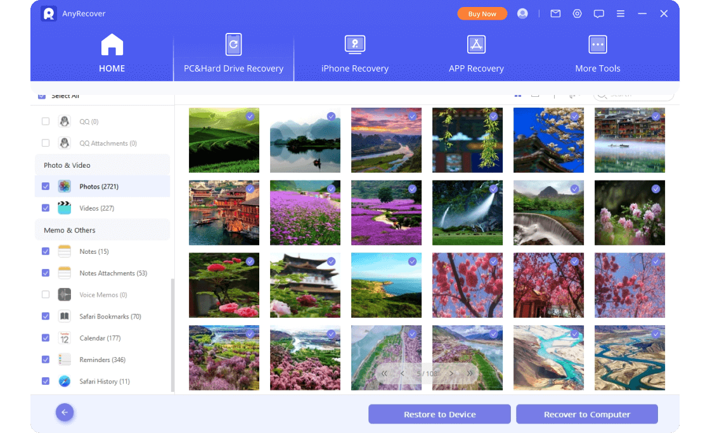The height and width of the screenshot is (433, 710).
Task: Click the sidebar vertical scrollbar
Action: [172, 336]
